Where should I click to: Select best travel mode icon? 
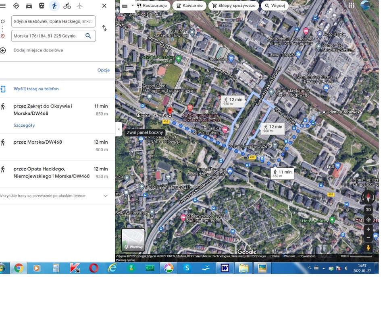(x=16, y=6)
